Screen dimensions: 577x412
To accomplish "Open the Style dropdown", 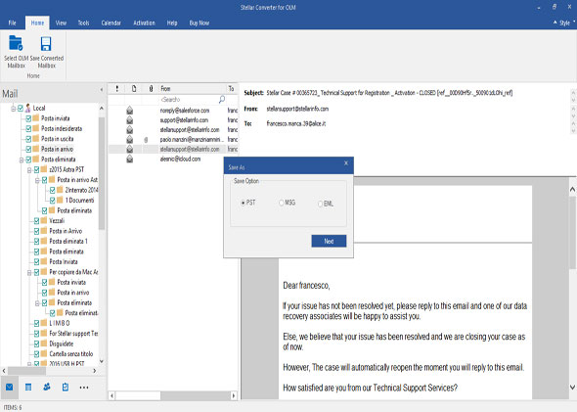I will pos(565,23).
